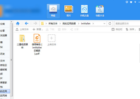Go back with the left arrow
Image resolution: width=140 pixels, height=99 pixels.
coord(27,24)
